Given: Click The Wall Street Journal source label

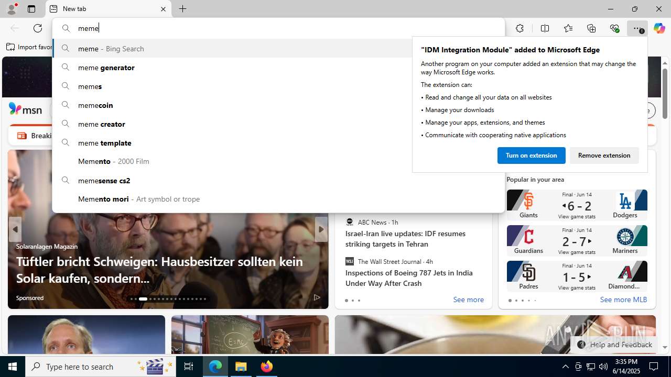Looking at the screenshot, I should click(x=389, y=261).
